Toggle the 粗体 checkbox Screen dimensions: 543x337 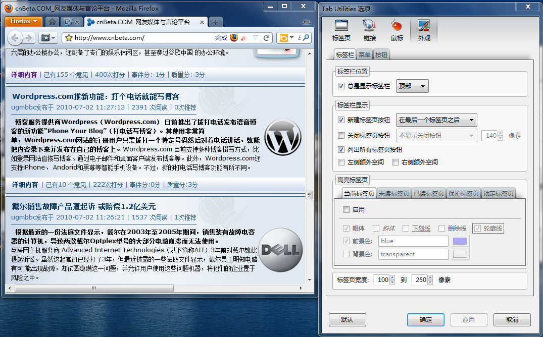(346, 229)
